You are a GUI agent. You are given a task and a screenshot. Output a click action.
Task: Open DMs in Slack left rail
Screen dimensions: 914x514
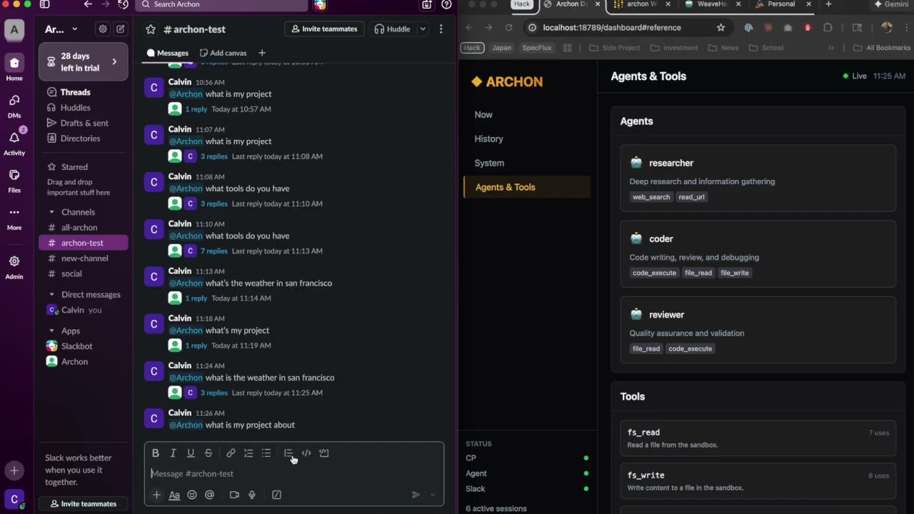click(14, 105)
